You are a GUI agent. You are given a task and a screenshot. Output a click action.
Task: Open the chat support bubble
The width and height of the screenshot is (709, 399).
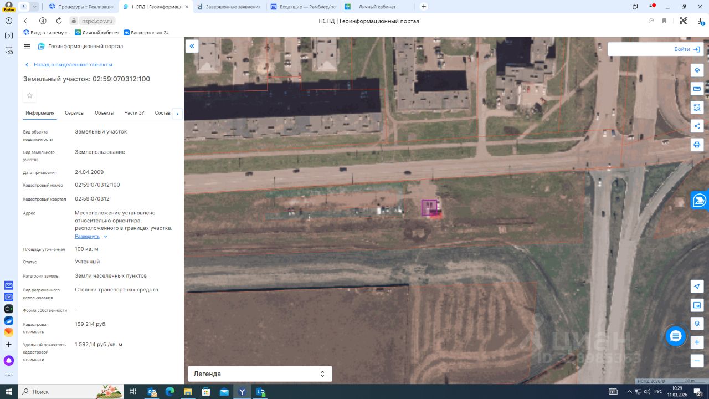(675, 336)
